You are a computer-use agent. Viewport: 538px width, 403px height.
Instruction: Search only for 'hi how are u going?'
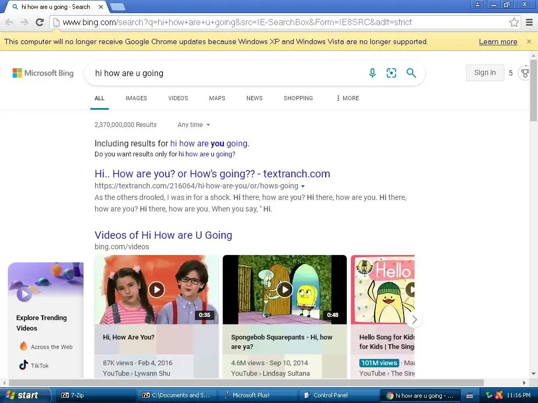coord(207,154)
